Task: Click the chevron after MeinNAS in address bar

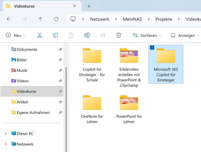Action: point(149,19)
